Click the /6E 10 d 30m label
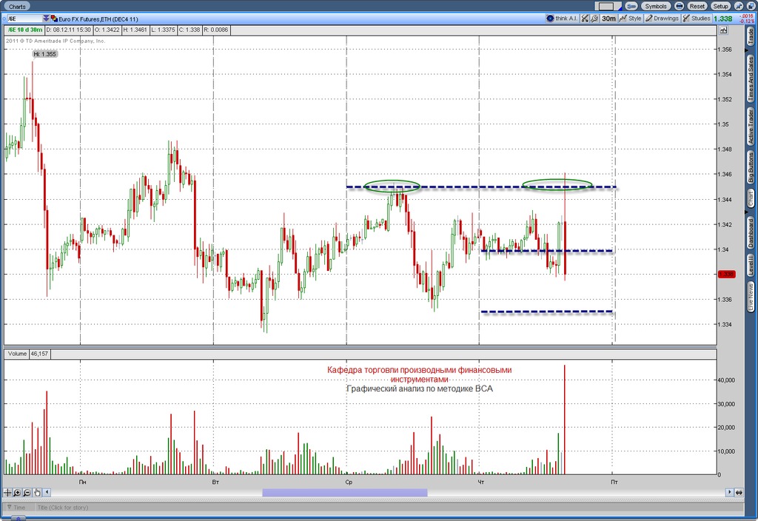Screen dimensions: 758x521 25,30
